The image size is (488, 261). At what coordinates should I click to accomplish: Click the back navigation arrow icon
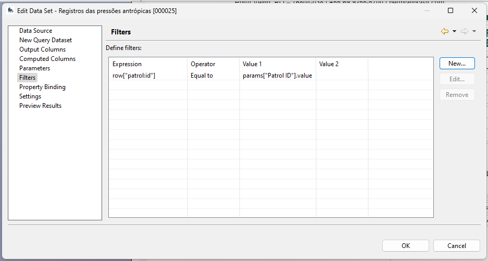[x=444, y=32]
